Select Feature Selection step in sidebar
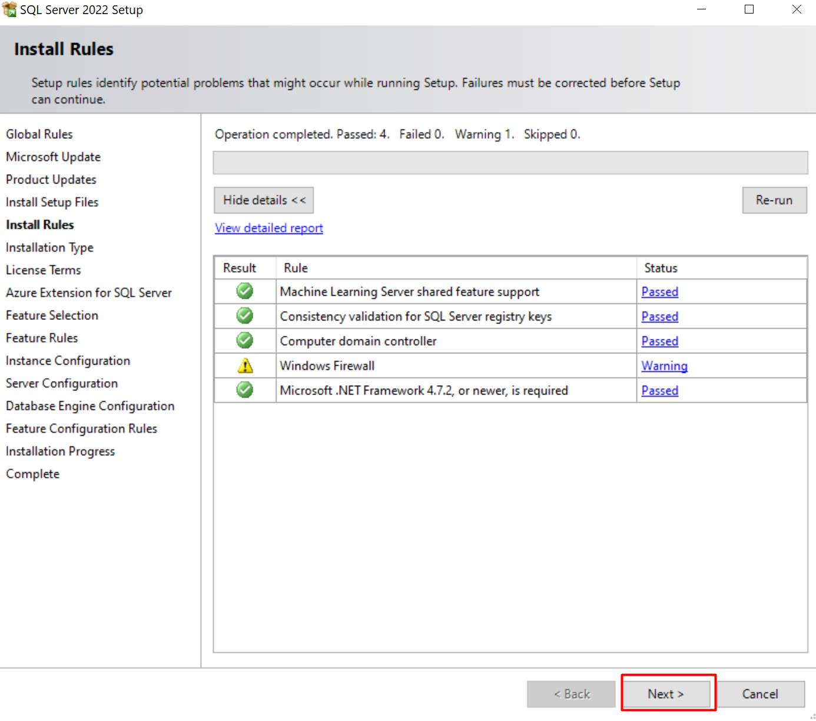 click(x=52, y=315)
